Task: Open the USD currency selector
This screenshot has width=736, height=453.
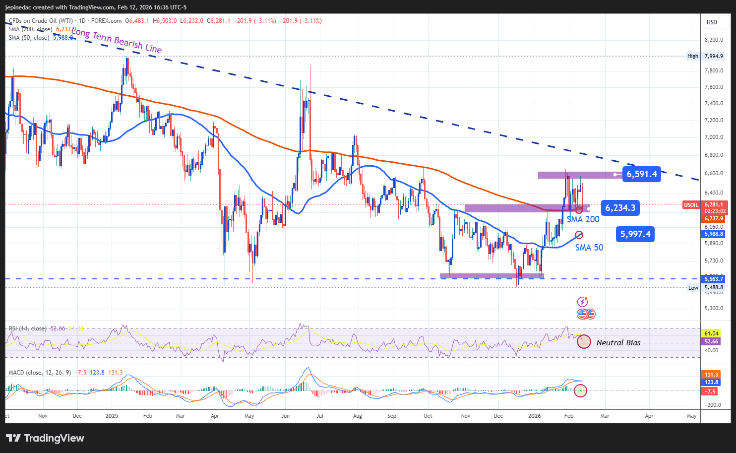Action: (x=712, y=22)
